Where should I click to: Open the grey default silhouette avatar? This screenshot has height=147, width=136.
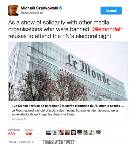pyautogui.click(x=55, y=132)
